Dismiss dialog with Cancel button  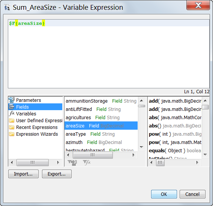pyautogui.click(x=192, y=194)
